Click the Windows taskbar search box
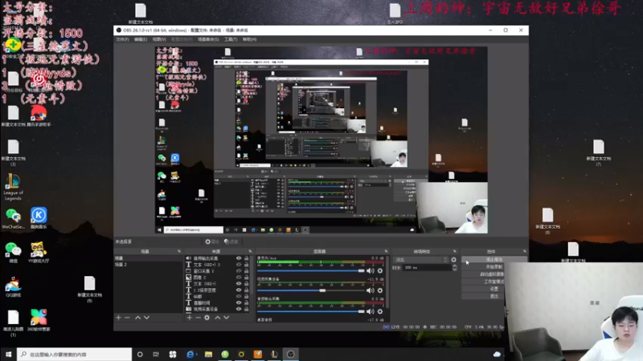This screenshot has height=361, width=643. click(74, 355)
